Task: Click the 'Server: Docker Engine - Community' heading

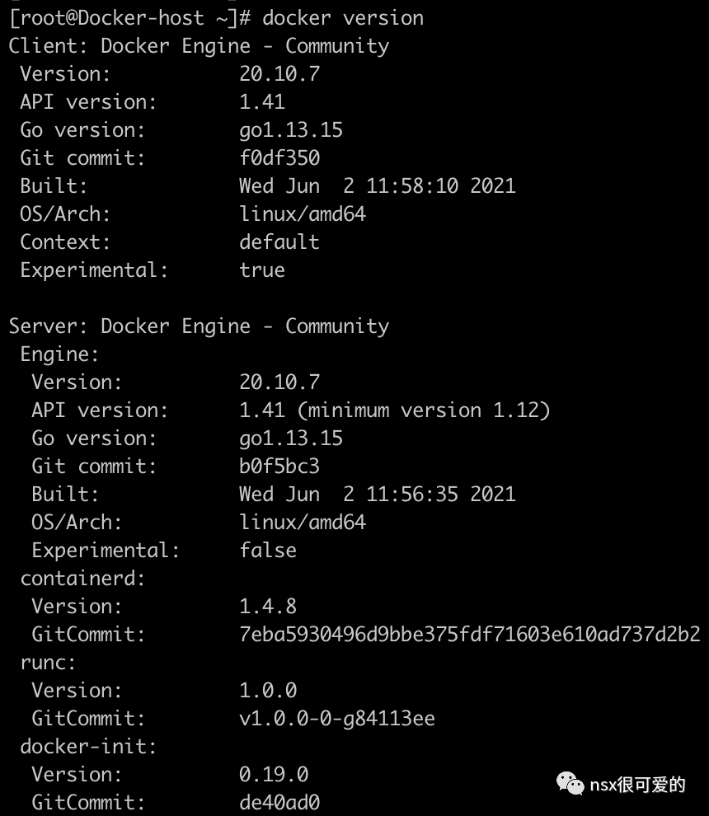Action: click(199, 326)
